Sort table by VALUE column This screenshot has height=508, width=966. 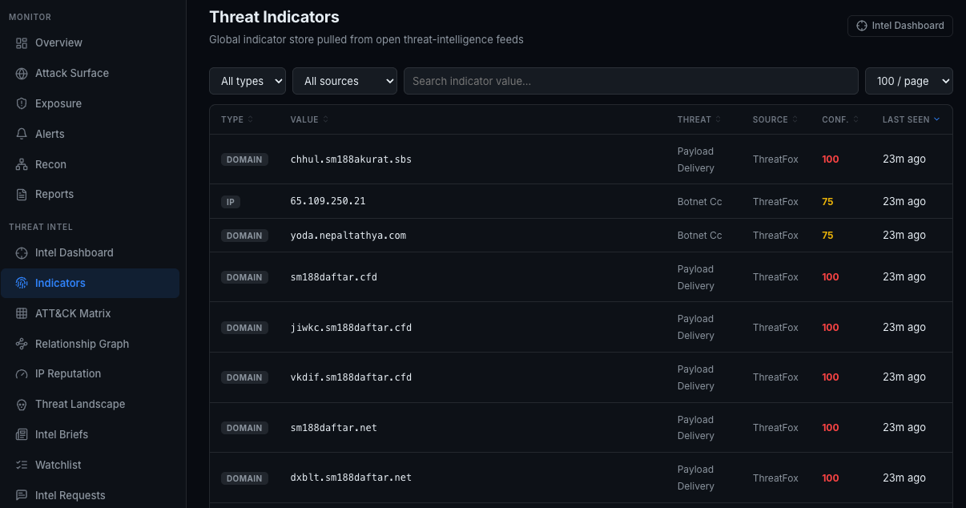[309, 119]
